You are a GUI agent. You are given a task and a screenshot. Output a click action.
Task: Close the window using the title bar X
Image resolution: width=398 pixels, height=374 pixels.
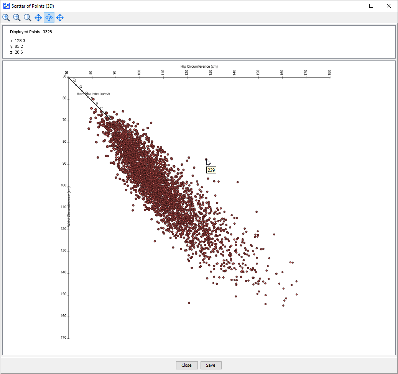389,6
